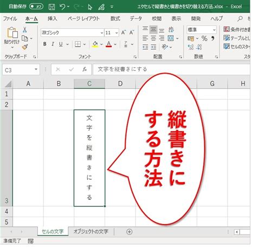
Task: Open the text orientation icon
Action: coord(165,47)
